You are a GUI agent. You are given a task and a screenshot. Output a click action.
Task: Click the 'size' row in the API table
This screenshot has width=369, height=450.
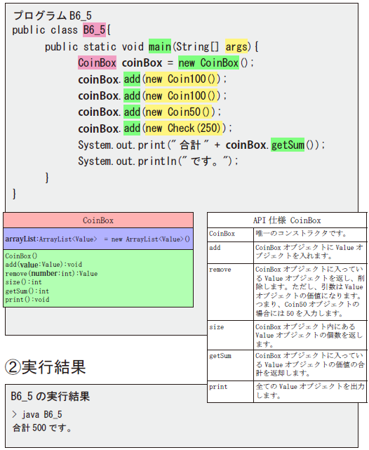287,335
